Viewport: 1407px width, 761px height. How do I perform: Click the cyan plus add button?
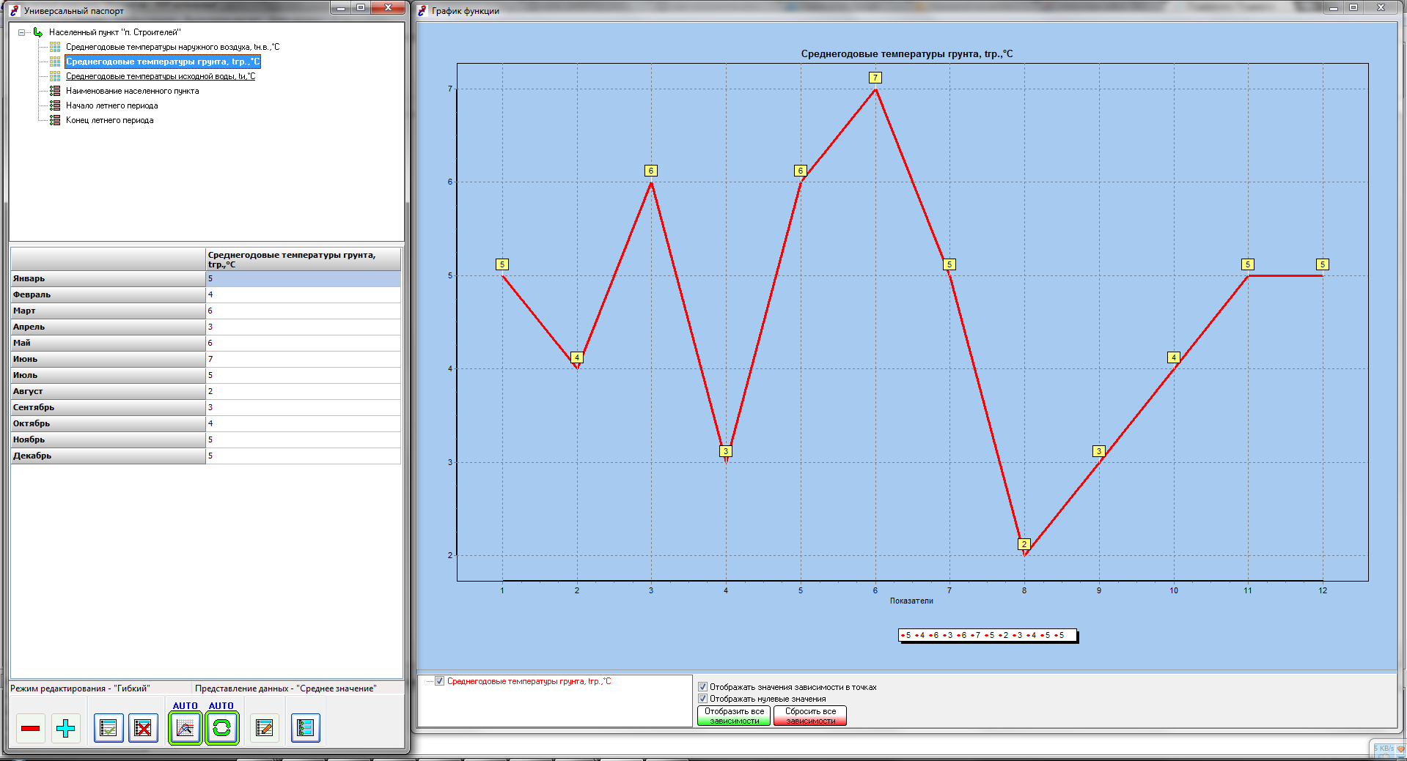pyautogui.click(x=66, y=728)
